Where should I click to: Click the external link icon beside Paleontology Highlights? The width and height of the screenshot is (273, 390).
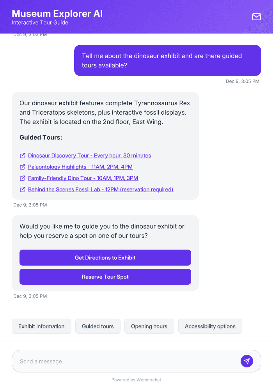[22, 167]
